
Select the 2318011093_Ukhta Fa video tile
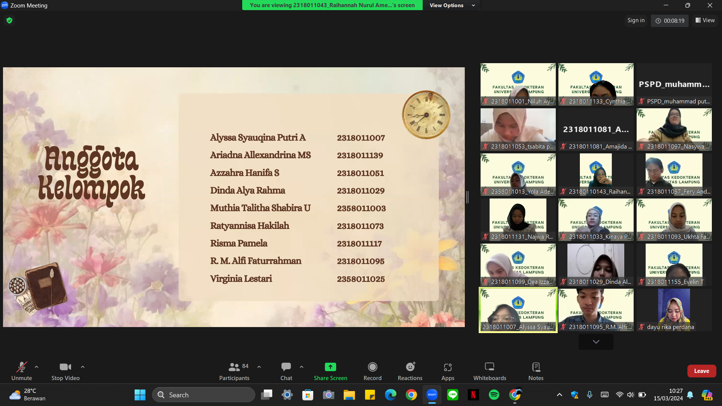click(x=674, y=220)
